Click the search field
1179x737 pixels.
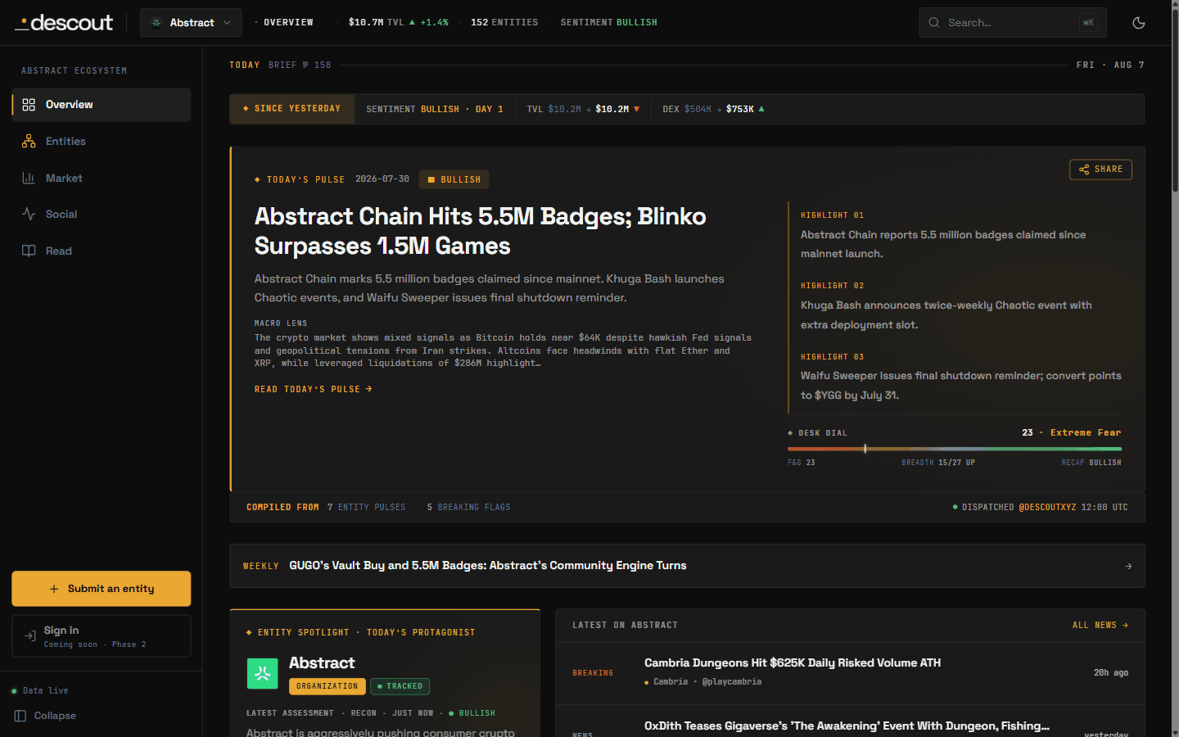coord(1012,23)
